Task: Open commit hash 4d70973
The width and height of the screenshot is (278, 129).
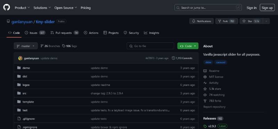Action: pyautogui.click(x=150, y=58)
